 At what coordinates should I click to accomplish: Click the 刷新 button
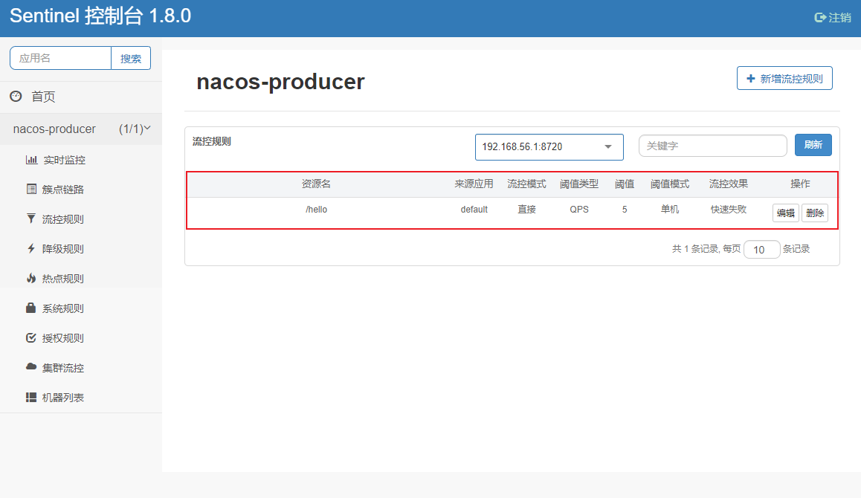(813, 145)
